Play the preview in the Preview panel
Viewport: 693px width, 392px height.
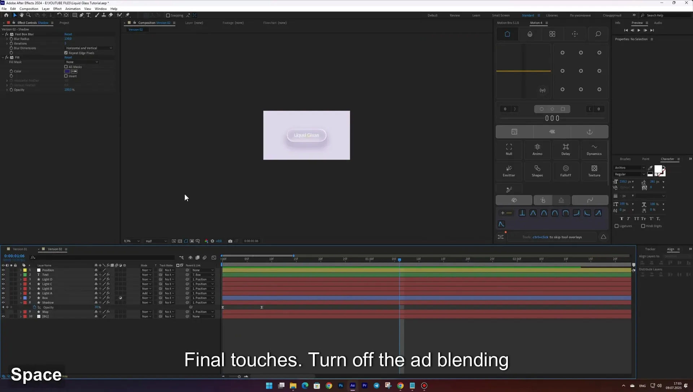pos(639,30)
